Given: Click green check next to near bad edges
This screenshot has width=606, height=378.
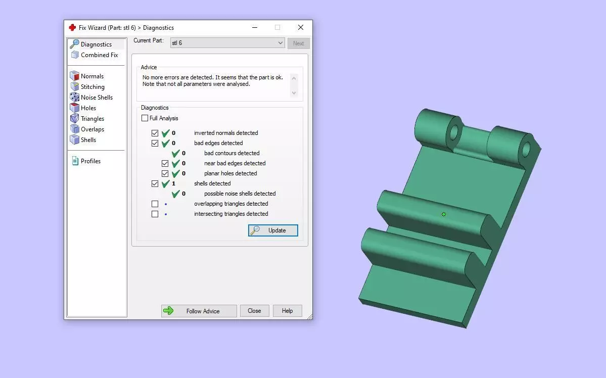Looking at the screenshot, I should coord(176,163).
